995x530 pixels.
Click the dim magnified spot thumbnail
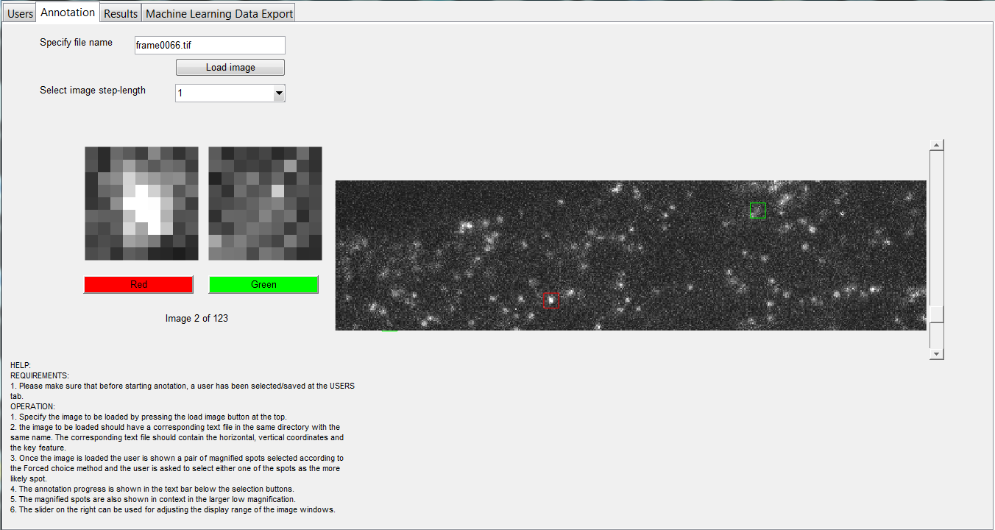pyautogui.click(x=265, y=203)
